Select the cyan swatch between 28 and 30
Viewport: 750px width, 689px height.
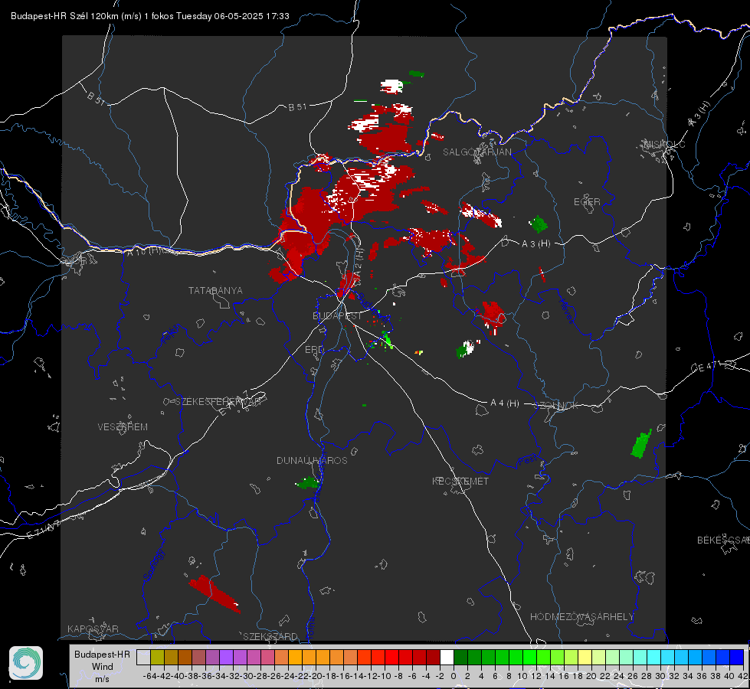click(x=654, y=657)
